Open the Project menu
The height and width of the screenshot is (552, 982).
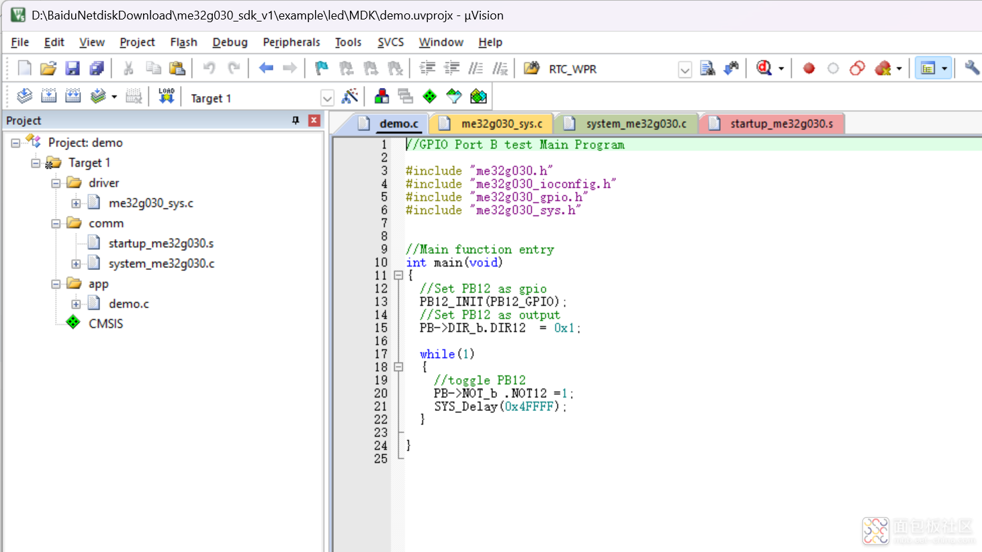(137, 42)
